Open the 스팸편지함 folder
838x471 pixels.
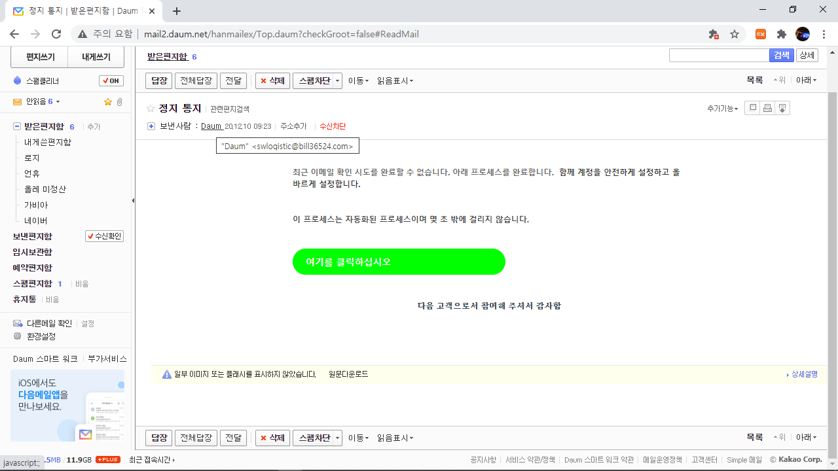click(32, 283)
